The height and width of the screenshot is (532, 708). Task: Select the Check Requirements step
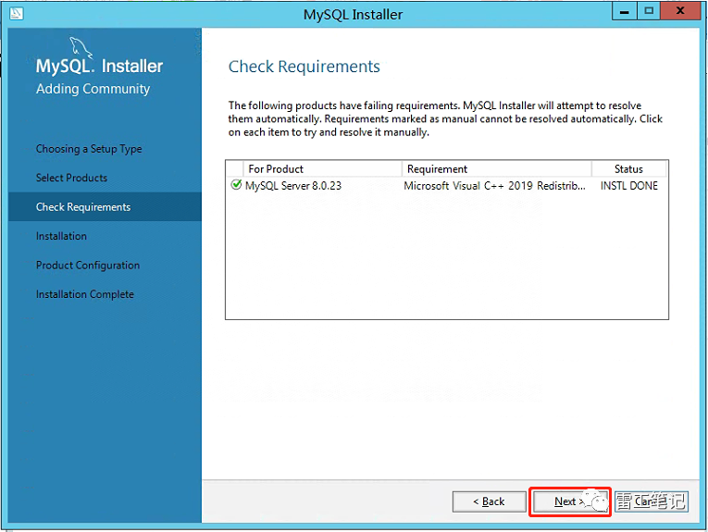(x=105, y=206)
